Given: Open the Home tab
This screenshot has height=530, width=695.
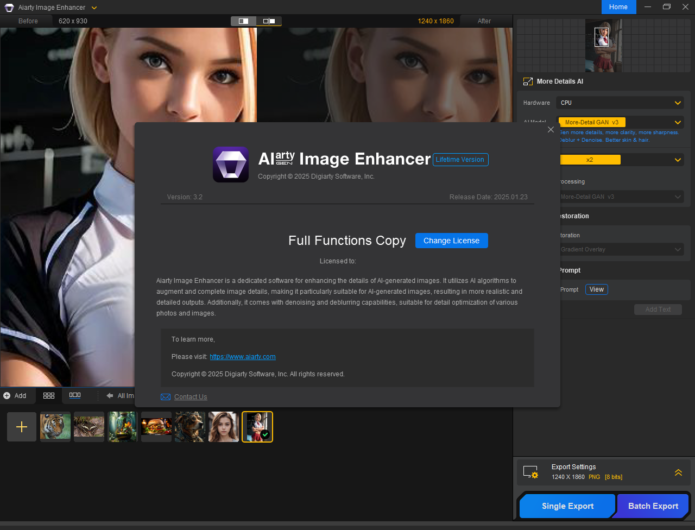Looking at the screenshot, I should click(618, 7).
